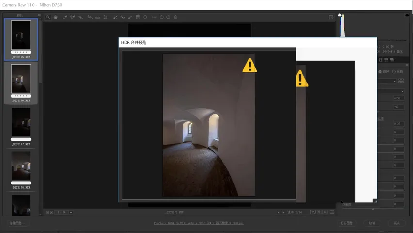This screenshot has width=413, height=233.
Task: Open the Preferences list icon
Action: tap(154, 17)
